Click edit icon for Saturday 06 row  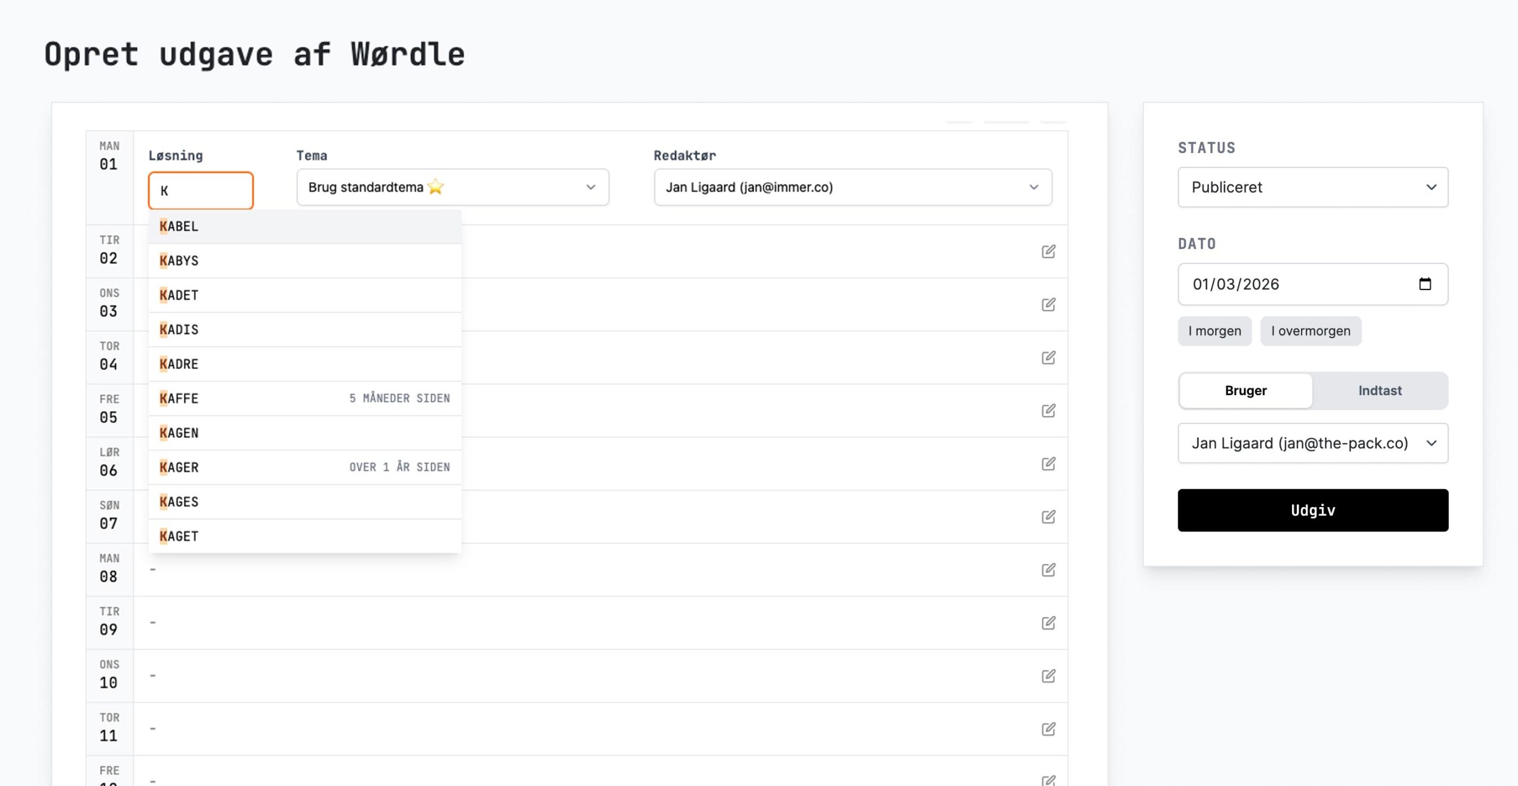[x=1048, y=463]
